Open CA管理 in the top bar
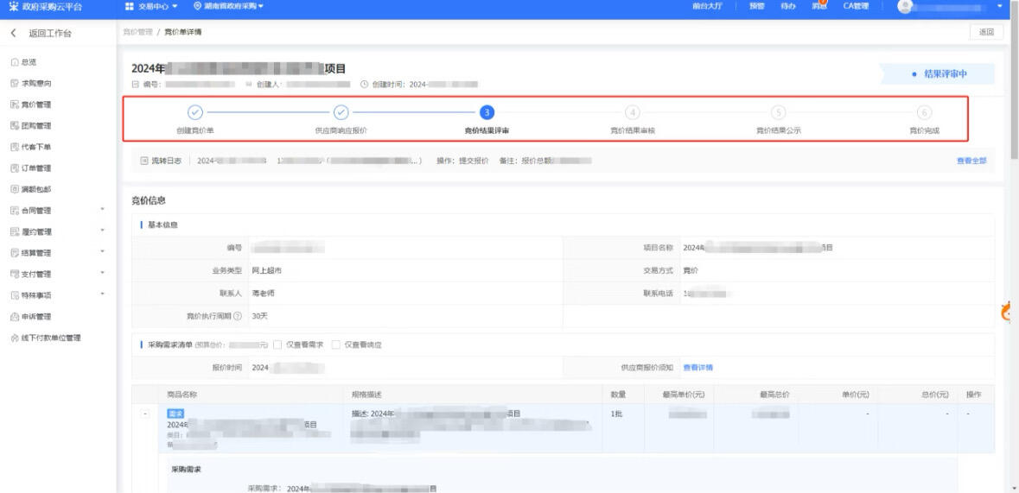This screenshot has width=1019, height=493. coord(856,6)
